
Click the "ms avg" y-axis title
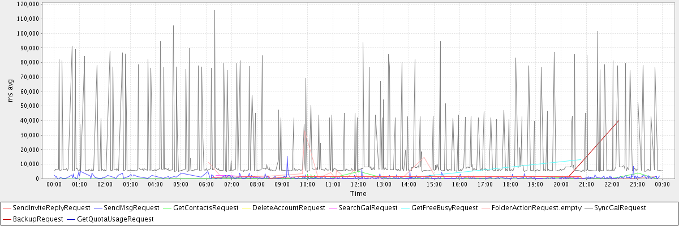[x=10, y=91]
